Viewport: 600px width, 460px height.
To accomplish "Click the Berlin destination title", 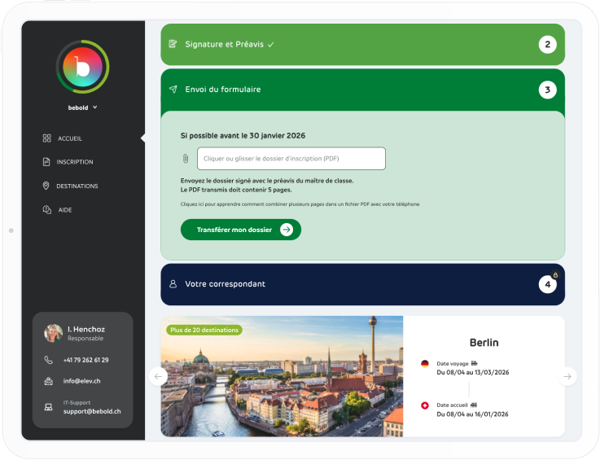I will tap(484, 343).
